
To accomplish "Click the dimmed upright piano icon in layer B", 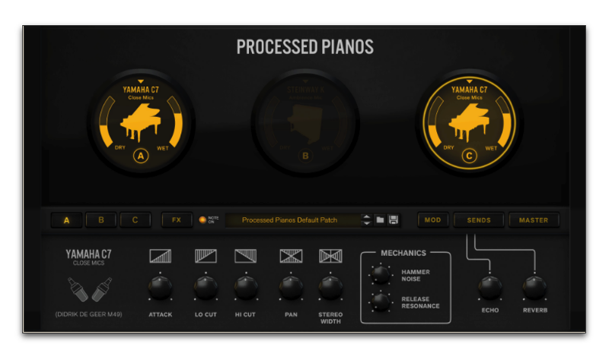I will tap(305, 125).
